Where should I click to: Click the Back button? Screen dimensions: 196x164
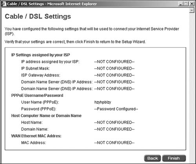tap(152, 158)
